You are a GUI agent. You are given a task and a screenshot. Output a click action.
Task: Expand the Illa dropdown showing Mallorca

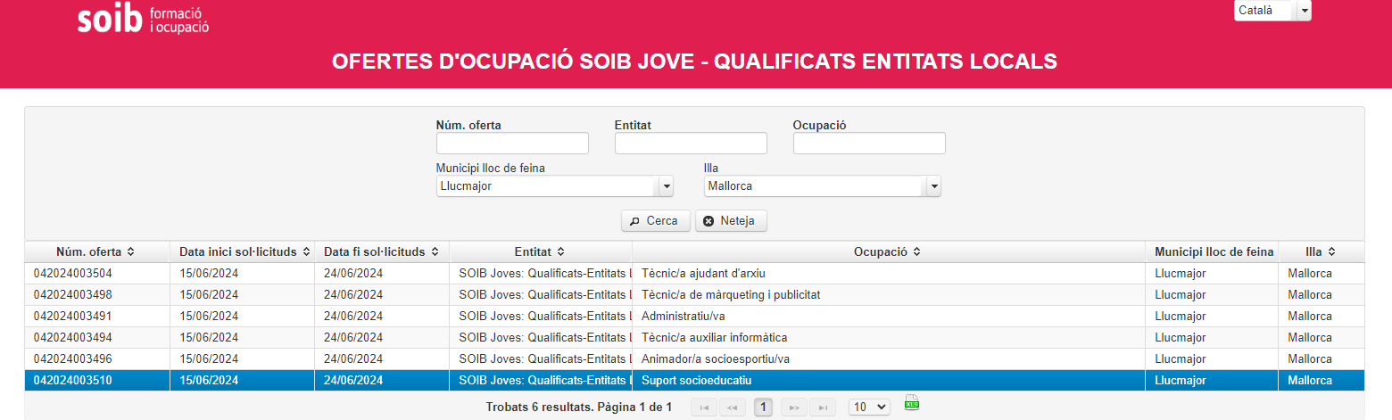pos(932,186)
